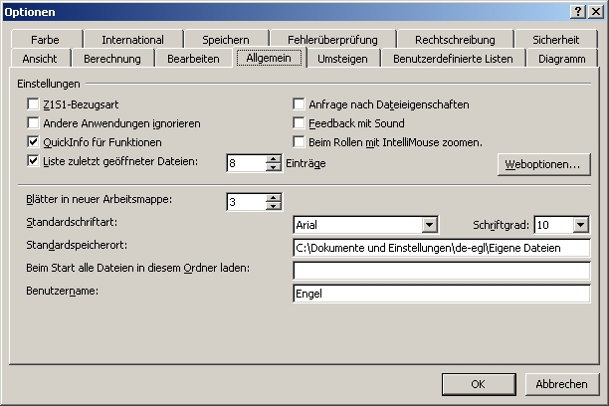609x406 pixels.
Task: Select the Benutzerdefinierte Listen tab
Action: pos(453,59)
